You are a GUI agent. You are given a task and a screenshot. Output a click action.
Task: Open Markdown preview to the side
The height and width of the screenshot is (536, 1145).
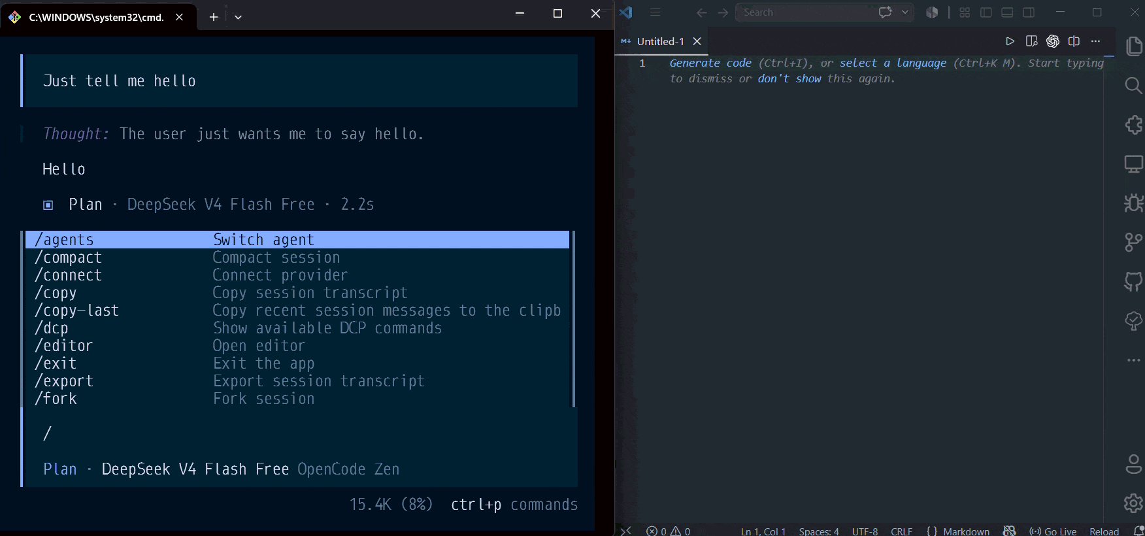[x=1032, y=41]
